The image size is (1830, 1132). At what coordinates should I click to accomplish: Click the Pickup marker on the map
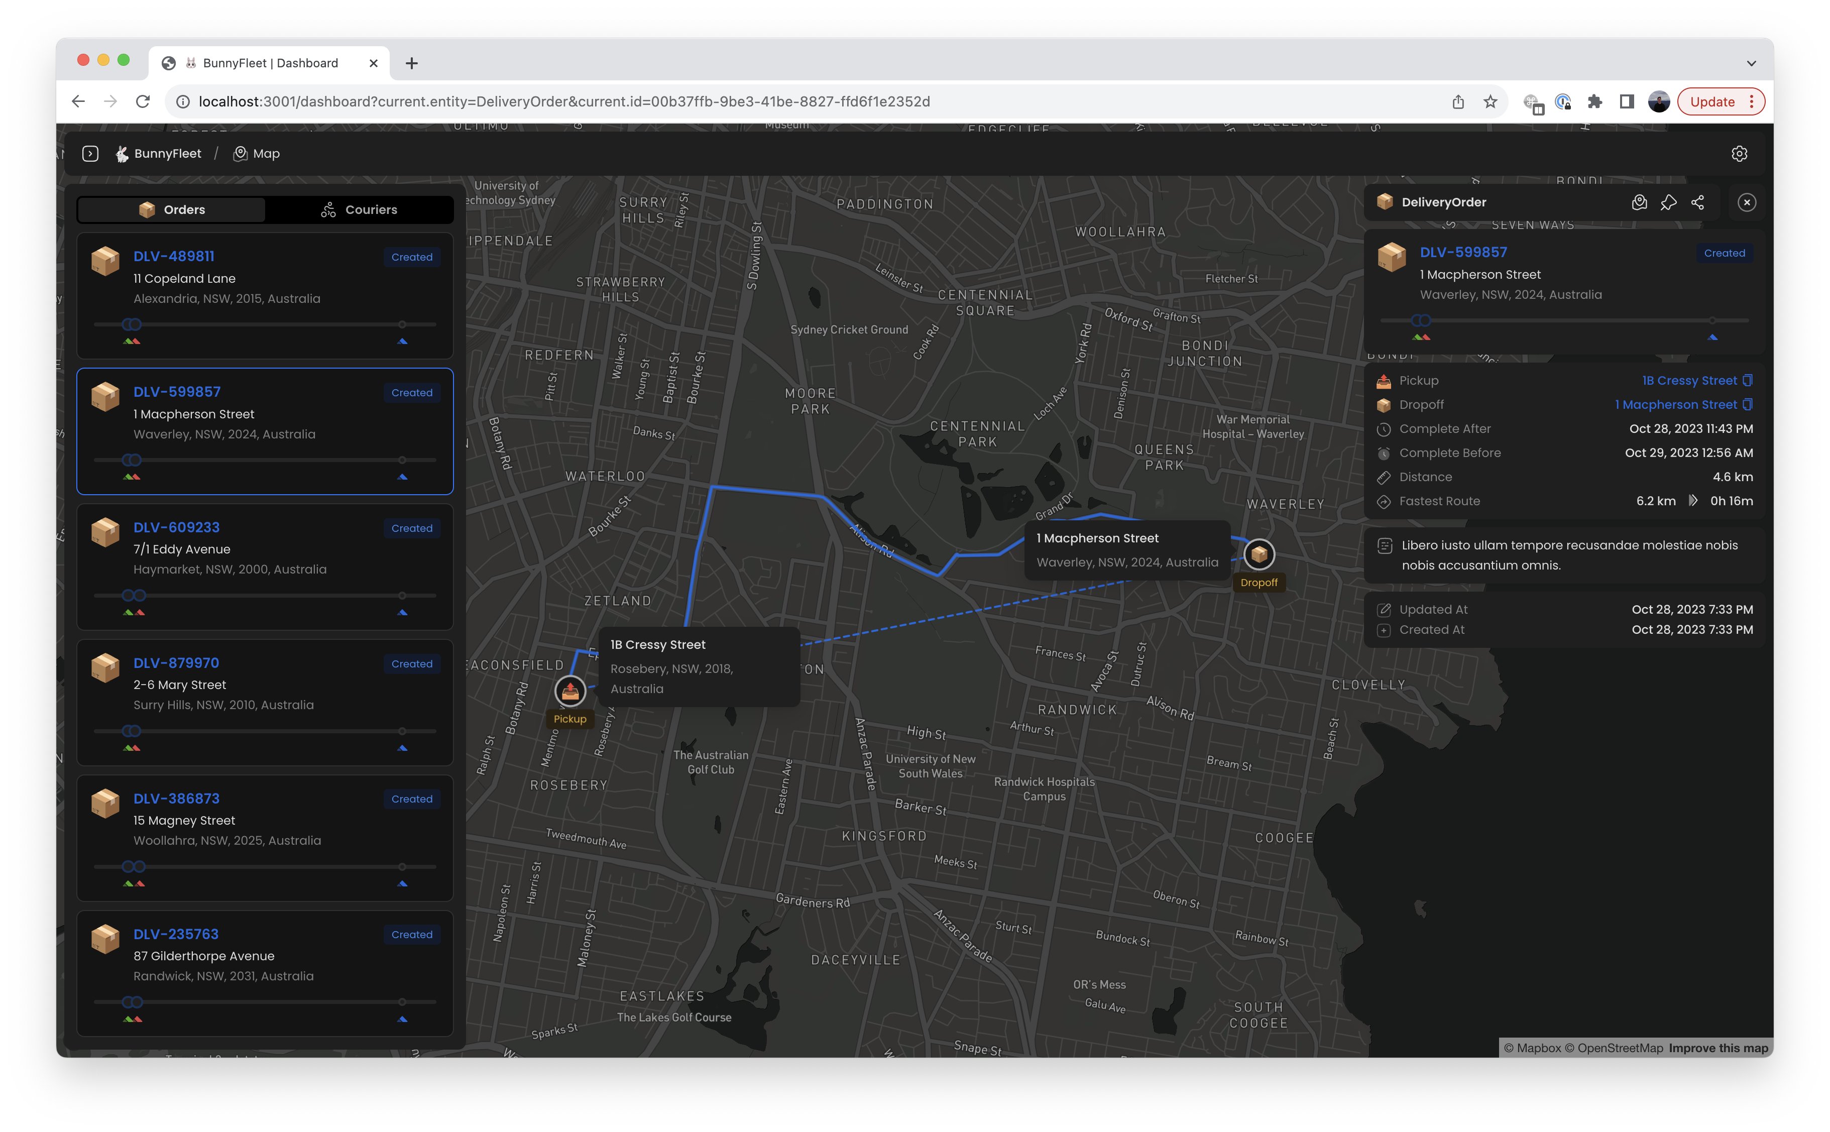point(569,690)
